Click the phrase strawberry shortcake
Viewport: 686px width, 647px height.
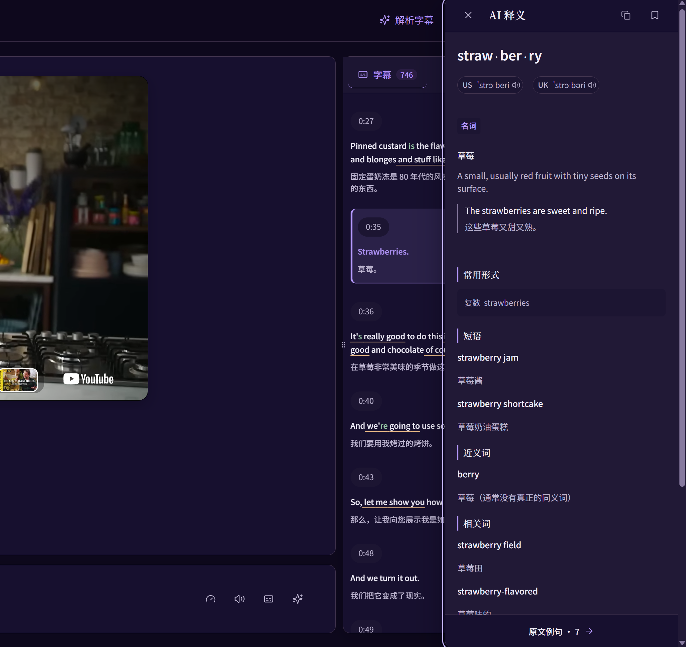click(x=500, y=404)
